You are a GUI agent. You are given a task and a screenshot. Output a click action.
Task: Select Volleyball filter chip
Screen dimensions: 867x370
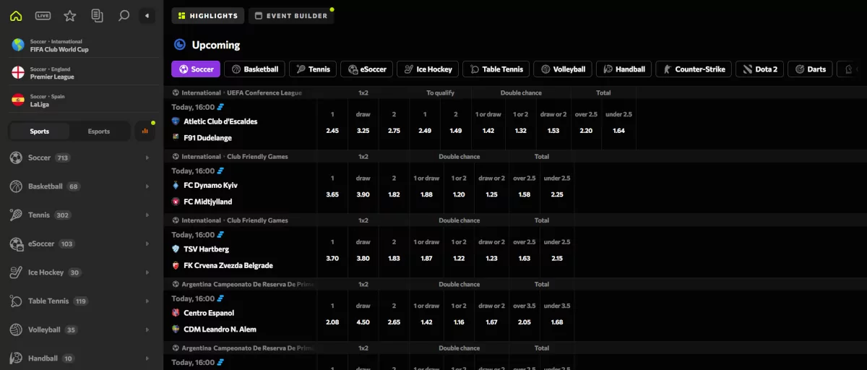[563, 69]
